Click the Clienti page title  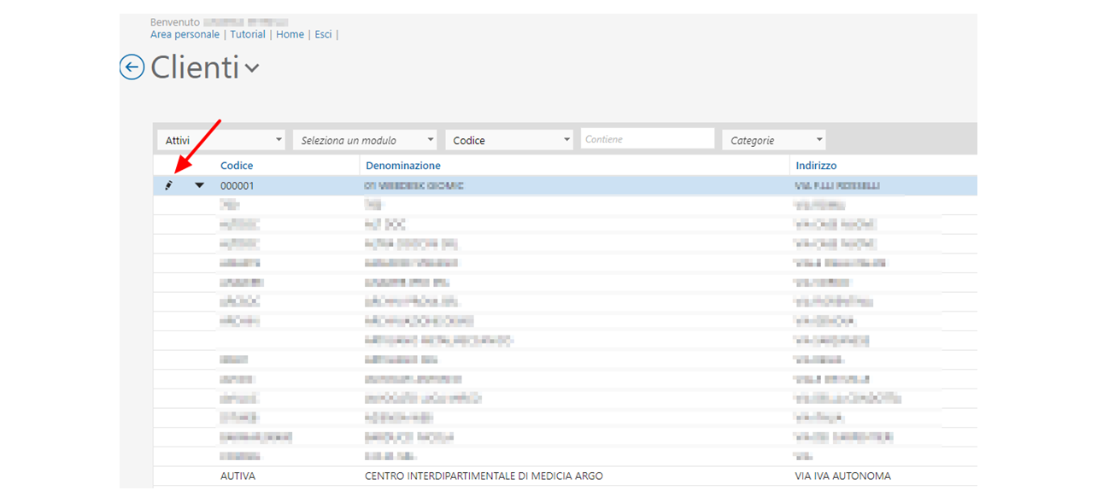(195, 67)
